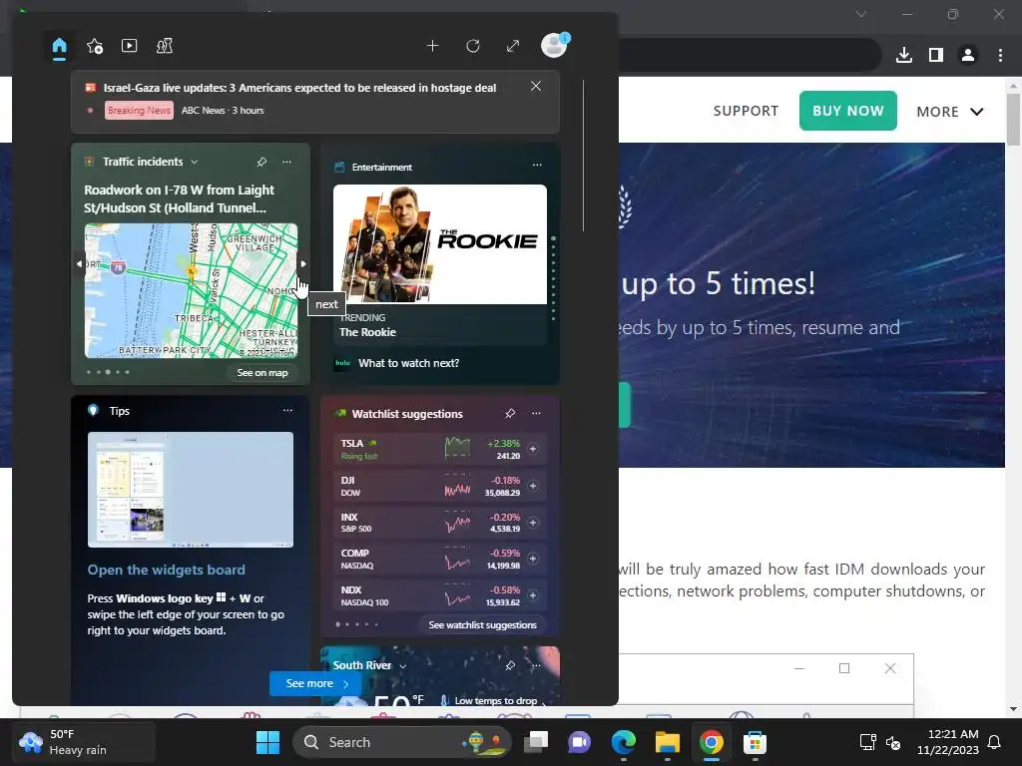1022x766 pixels.
Task: Open Entertainment widget more options
Action: pos(537,165)
